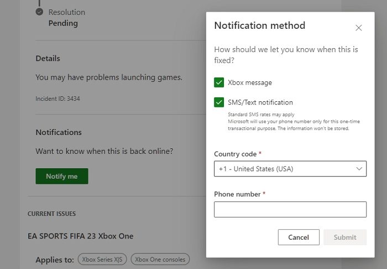This screenshot has width=387, height=269.
Task: Click the Notification method dialog title
Action: (x=259, y=25)
